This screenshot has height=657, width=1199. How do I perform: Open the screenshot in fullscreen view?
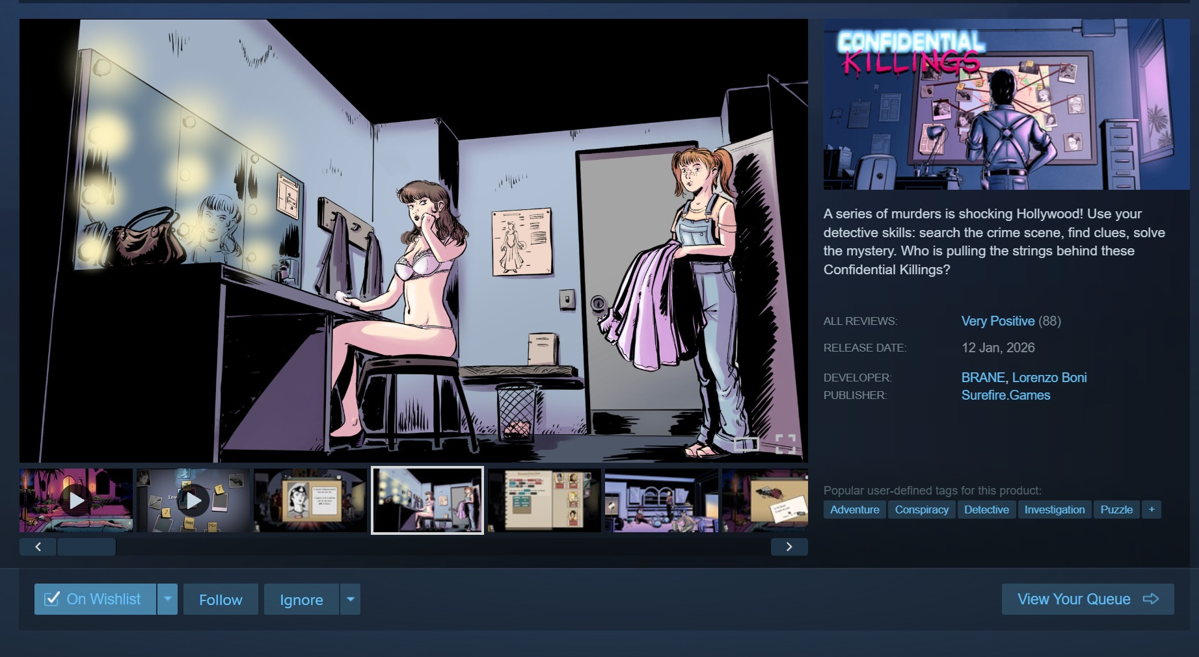click(786, 443)
